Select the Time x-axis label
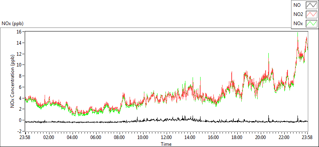 (x=166, y=144)
